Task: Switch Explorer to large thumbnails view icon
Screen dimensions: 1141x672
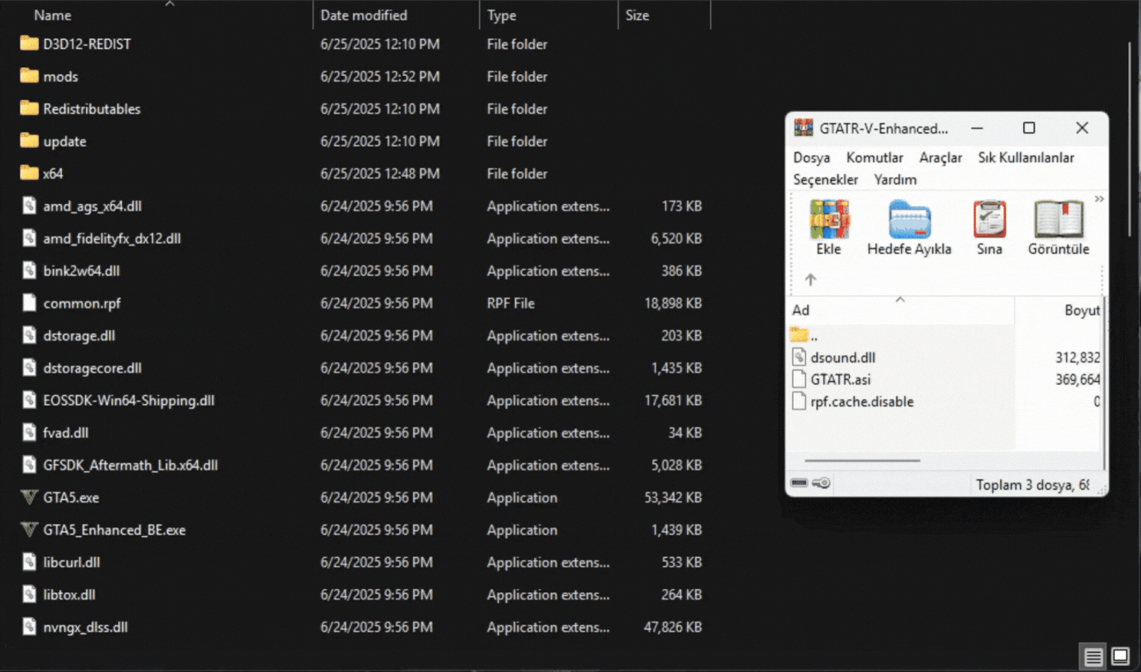Action: tap(1120, 656)
